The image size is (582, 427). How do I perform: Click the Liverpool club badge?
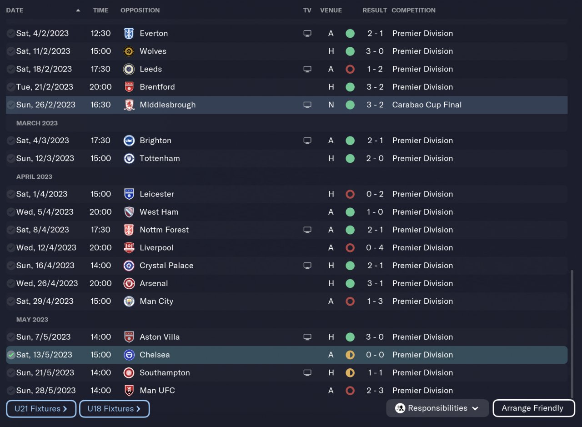pos(129,247)
